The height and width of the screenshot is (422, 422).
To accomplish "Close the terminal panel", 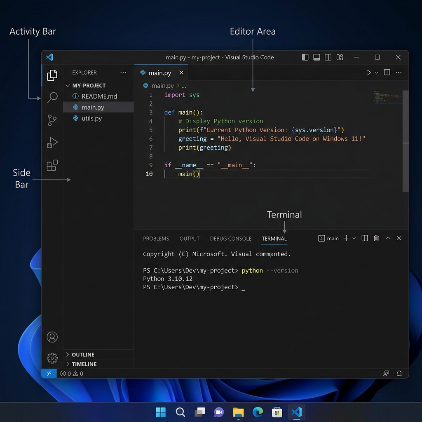I will click(x=399, y=238).
